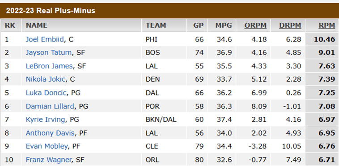The height and width of the screenshot is (166, 339).
Task: Select Evan Mobley player link
Action: (47, 146)
